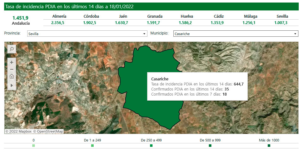Click the map search magnifier icon
The image size is (300, 150).
click(11, 49)
